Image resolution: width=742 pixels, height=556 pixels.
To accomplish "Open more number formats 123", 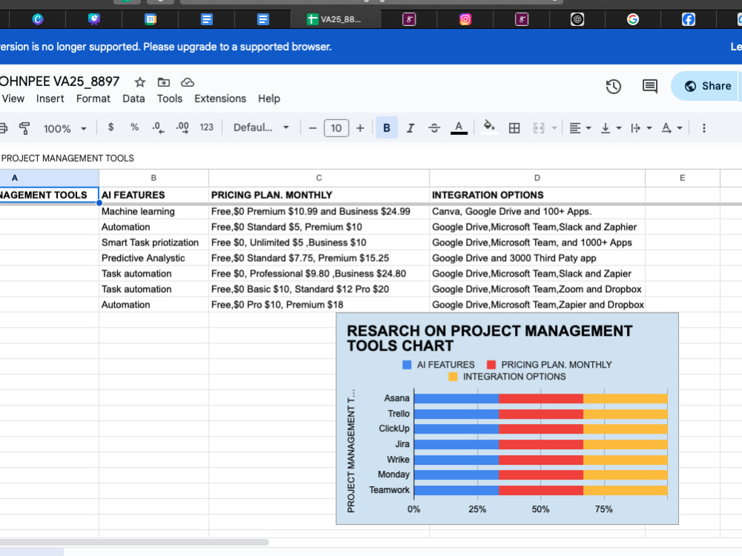I will coord(206,128).
